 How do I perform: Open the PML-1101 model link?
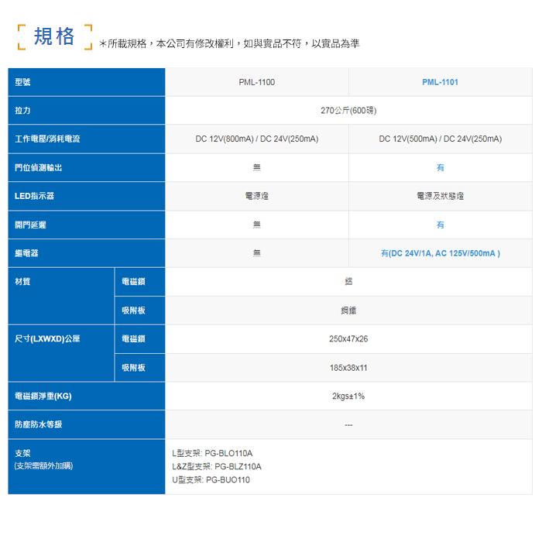440,82
